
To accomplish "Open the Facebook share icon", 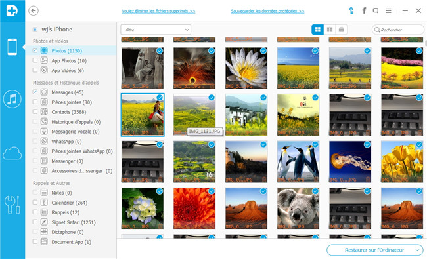I will (x=364, y=10).
